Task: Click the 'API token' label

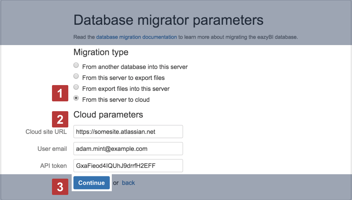Action: [53, 166]
